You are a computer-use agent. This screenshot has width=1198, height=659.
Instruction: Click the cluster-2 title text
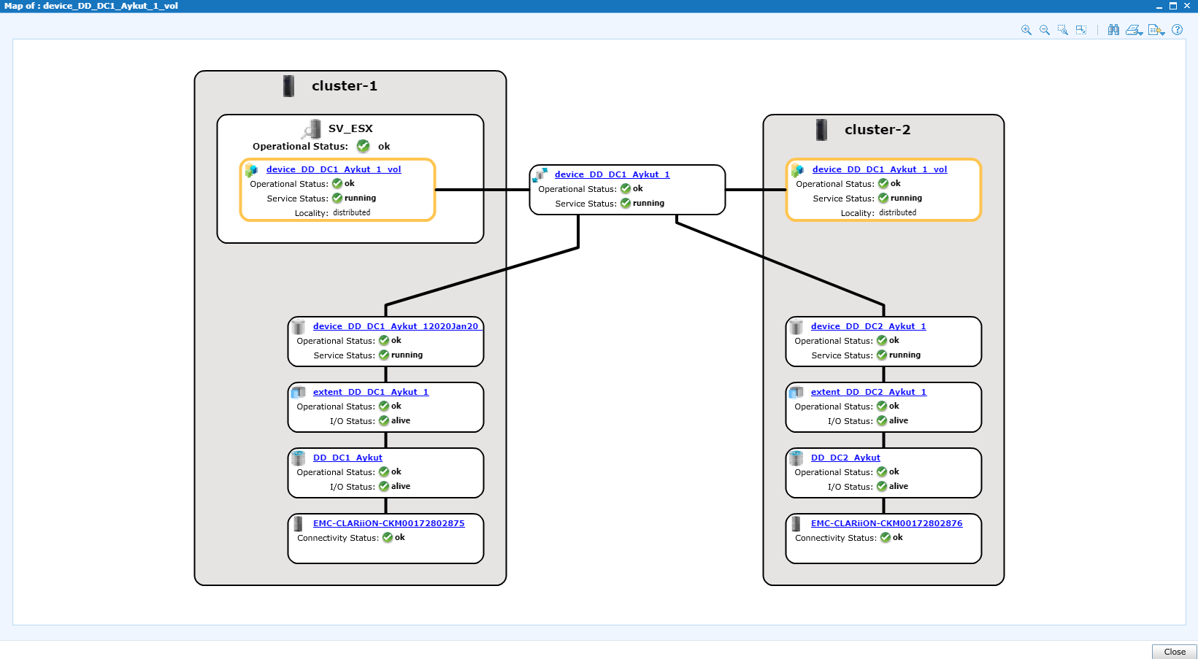coord(878,130)
